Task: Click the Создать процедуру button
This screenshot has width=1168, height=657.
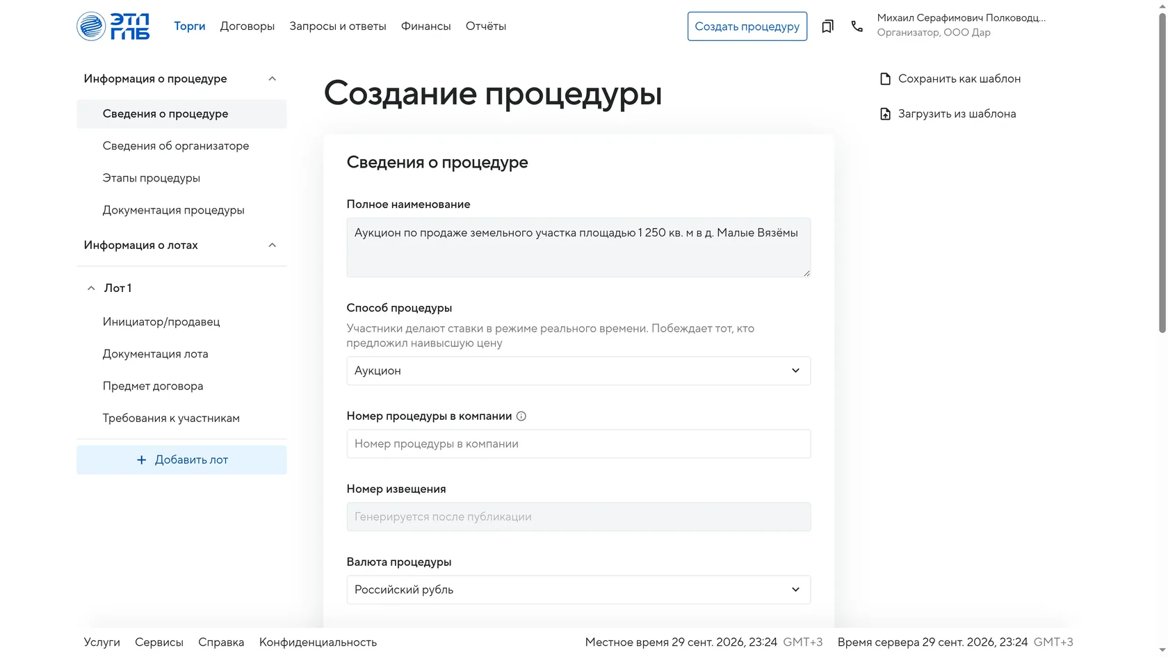Action: click(747, 26)
